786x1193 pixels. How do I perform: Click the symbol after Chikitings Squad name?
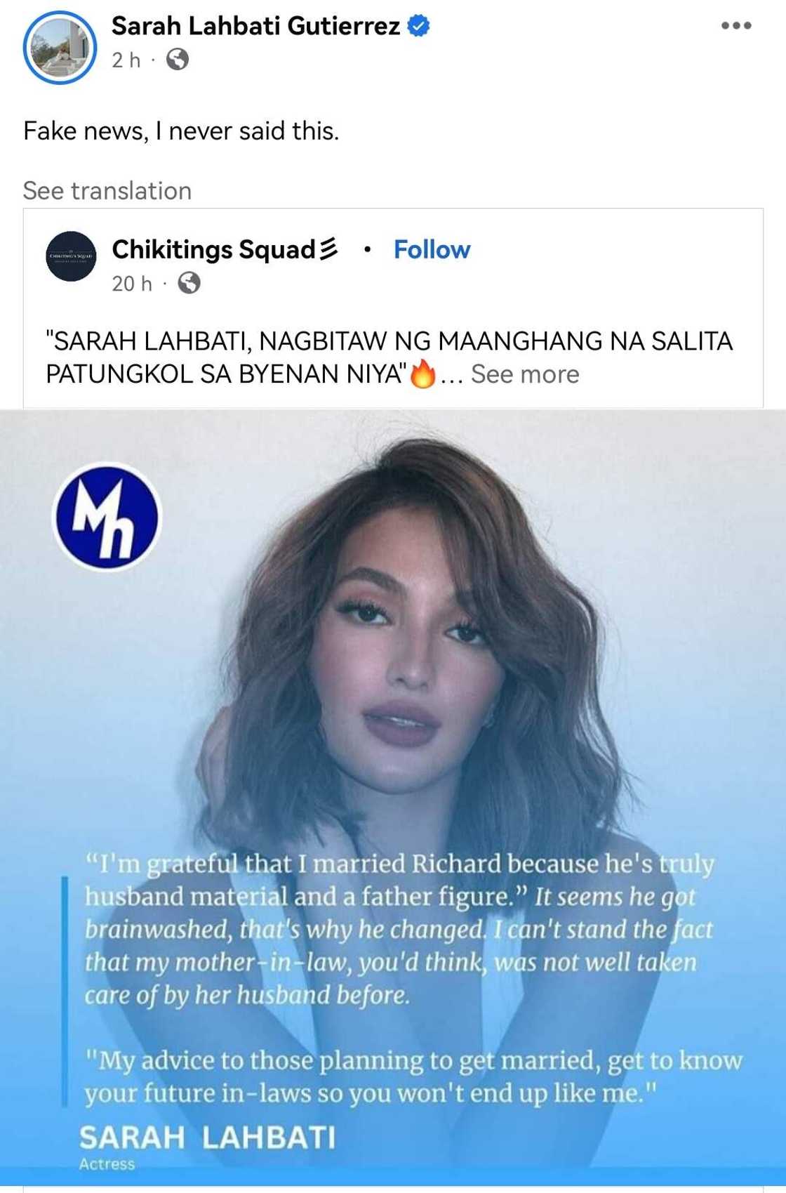pyautogui.click(x=328, y=249)
